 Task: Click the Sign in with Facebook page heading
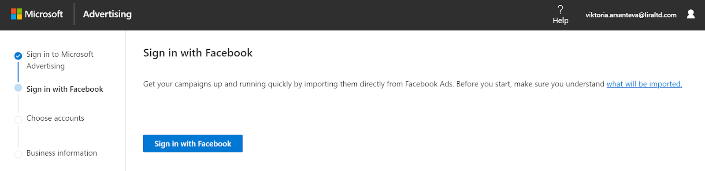(198, 53)
